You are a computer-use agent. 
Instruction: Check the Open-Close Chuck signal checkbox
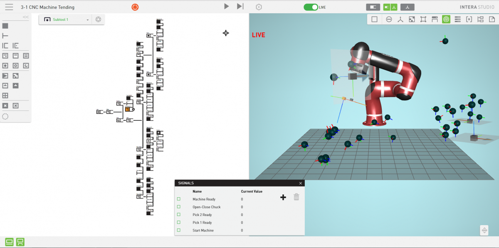(x=179, y=207)
